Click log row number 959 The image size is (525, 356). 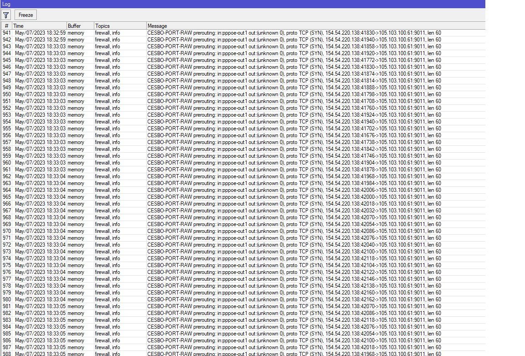[7, 156]
